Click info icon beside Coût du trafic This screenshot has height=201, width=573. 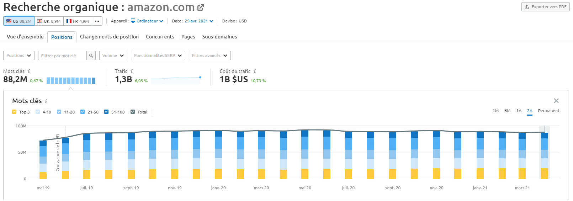click(x=255, y=71)
